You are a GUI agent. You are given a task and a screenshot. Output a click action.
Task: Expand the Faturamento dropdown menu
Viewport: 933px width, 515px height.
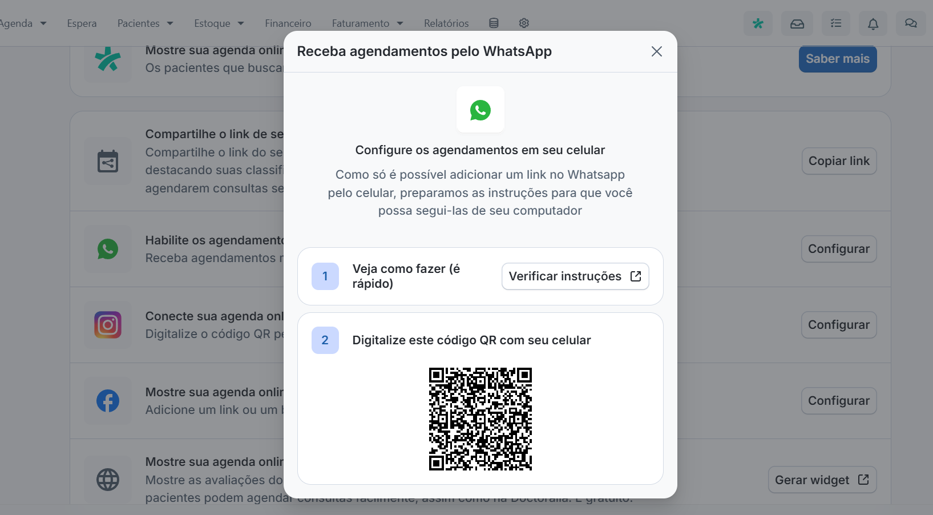click(x=367, y=23)
